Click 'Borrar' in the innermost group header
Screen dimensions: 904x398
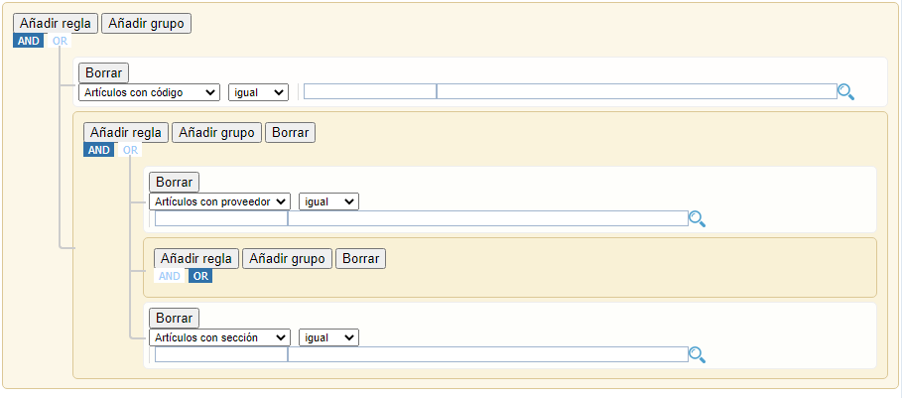click(x=360, y=258)
